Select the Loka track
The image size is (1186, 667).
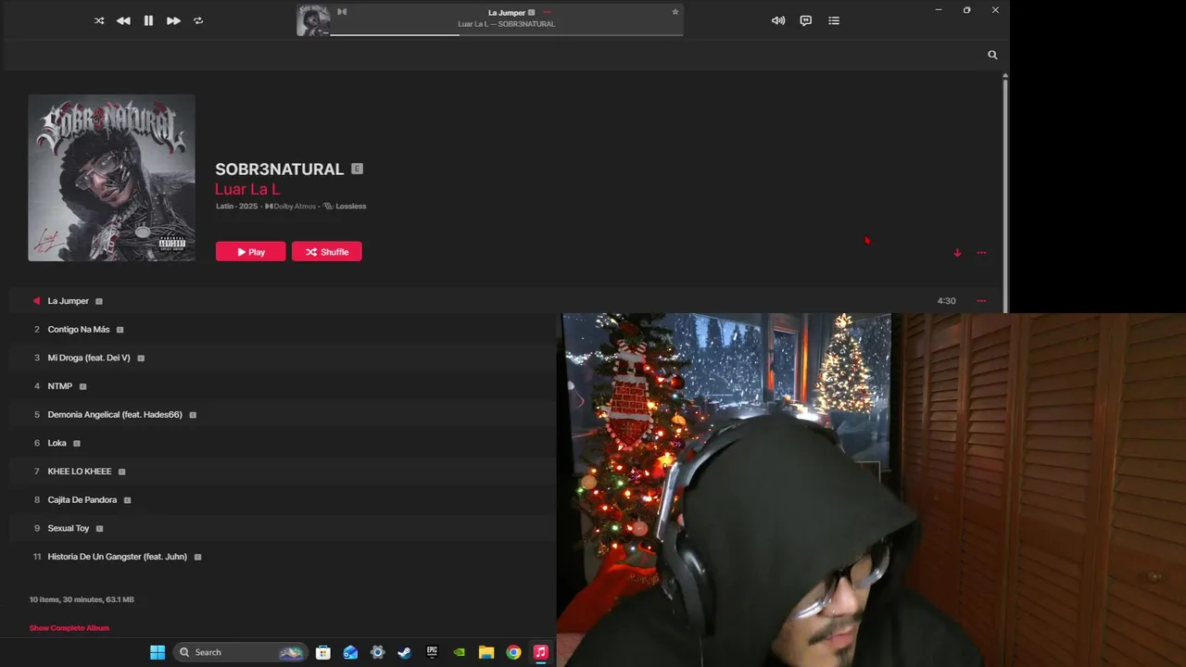pos(57,443)
